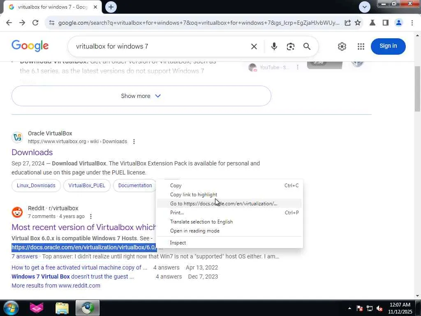The height and width of the screenshot is (316, 421).
Task: Bookmark this tab with the star
Action: tap(358, 23)
